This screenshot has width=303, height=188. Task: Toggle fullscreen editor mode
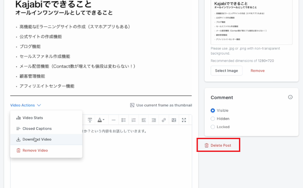pyautogui.click(x=184, y=120)
